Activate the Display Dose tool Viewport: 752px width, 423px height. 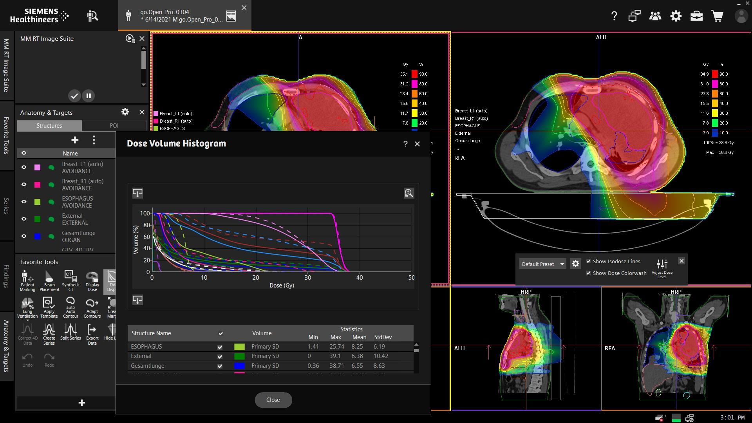point(92,280)
